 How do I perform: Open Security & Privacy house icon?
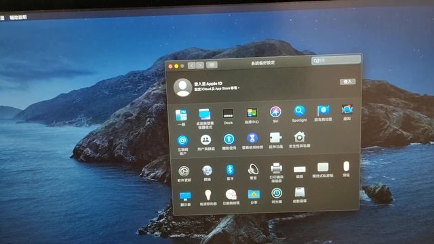click(x=300, y=137)
